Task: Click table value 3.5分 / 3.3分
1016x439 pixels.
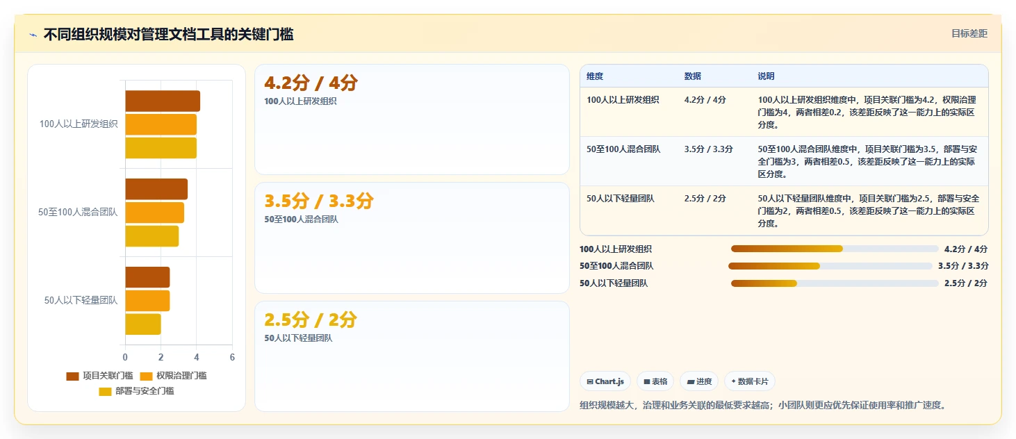Action: tap(708, 149)
